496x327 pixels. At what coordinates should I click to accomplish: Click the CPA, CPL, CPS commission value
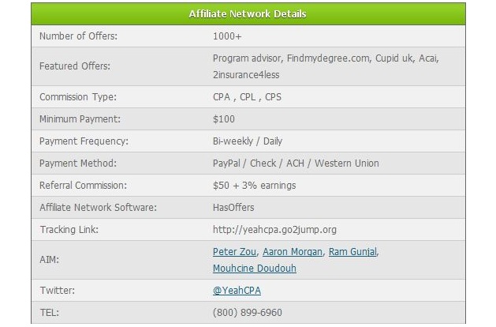tap(247, 97)
